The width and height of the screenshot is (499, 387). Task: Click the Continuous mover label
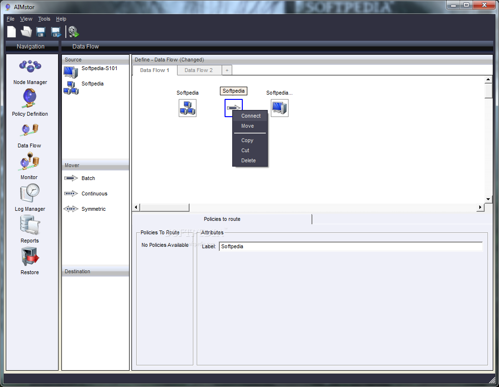tap(94, 193)
